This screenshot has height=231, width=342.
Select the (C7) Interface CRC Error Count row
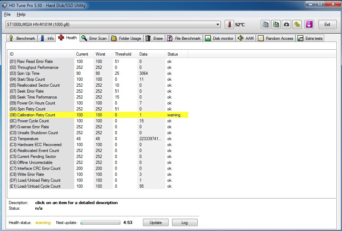(98, 168)
